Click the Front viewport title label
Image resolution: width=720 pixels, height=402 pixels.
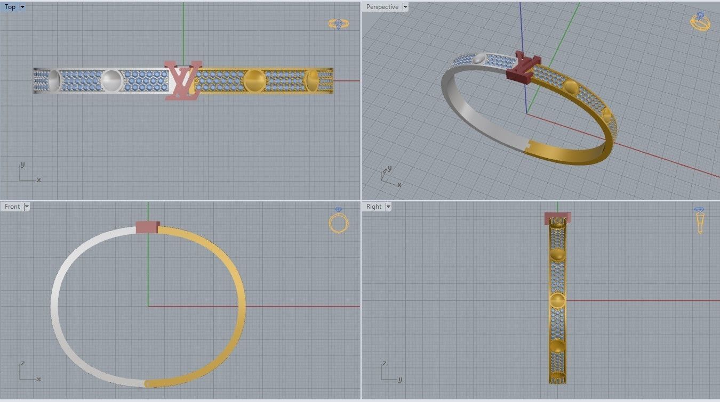[x=12, y=207]
